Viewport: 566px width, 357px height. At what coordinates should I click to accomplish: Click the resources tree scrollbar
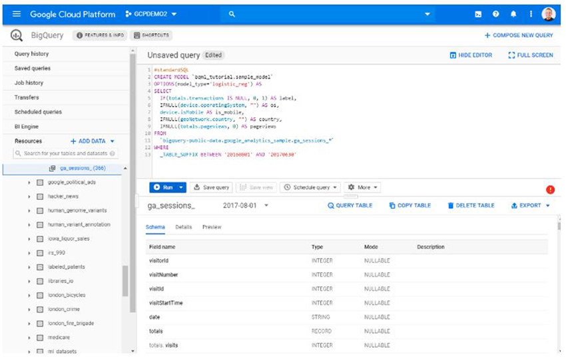pos(125,281)
